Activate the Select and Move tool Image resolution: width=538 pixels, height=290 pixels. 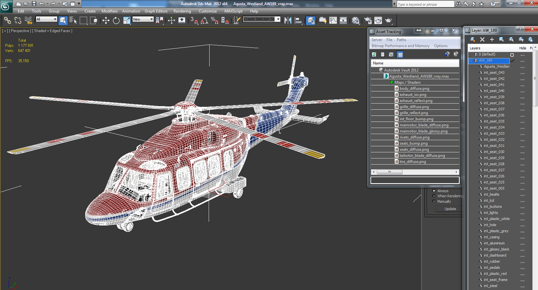106,20
